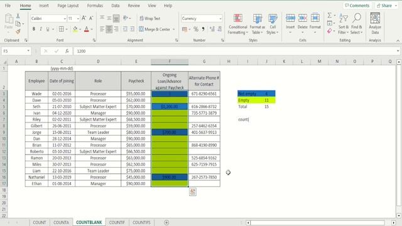Collapse the ribbon chevron
Image resolution: width=402 pixels, height=226 pixels.
398,41
